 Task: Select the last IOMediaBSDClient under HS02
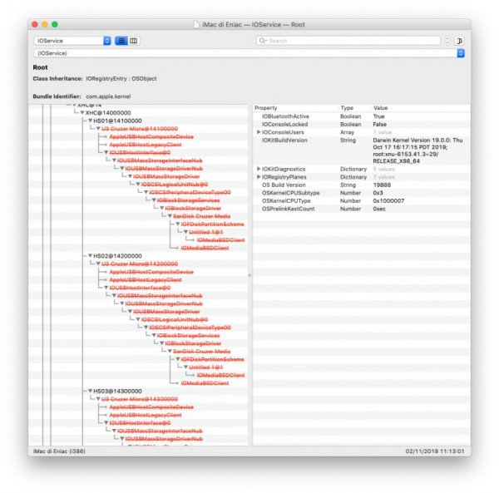point(205,383)
